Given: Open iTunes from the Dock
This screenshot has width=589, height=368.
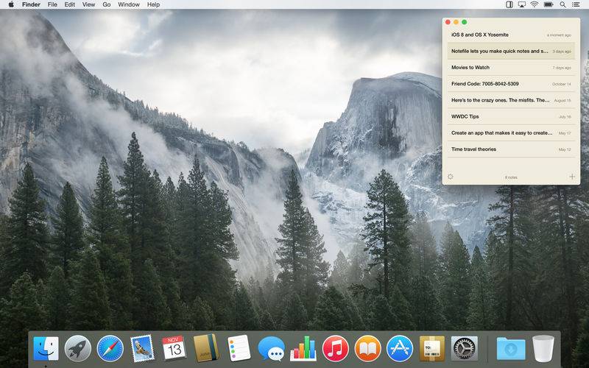Looking at the screenshot, I should 335,347.
